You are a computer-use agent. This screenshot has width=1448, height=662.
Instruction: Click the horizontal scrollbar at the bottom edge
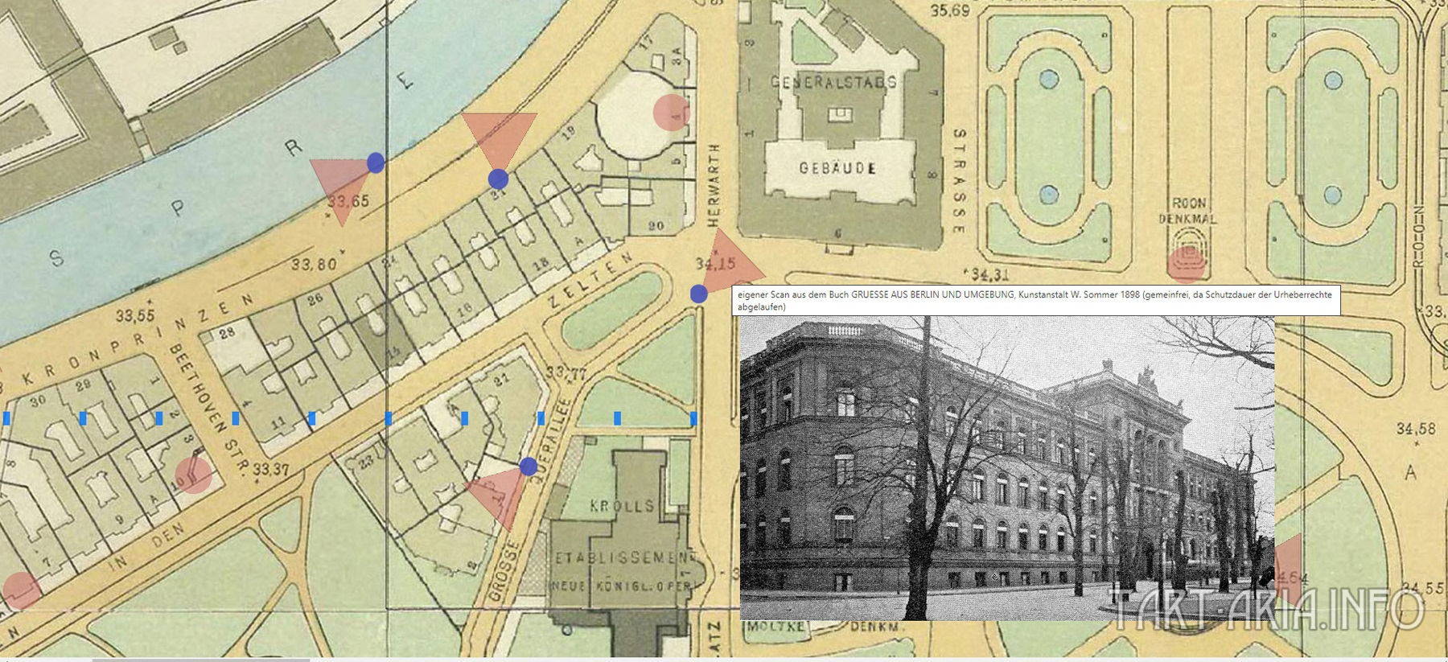click(201, 660)
